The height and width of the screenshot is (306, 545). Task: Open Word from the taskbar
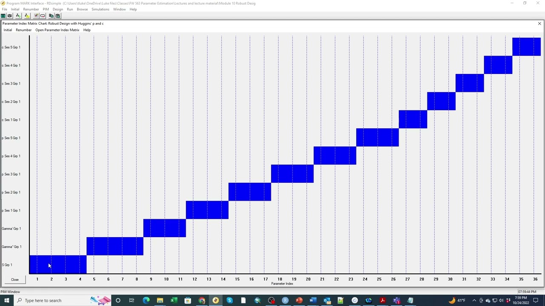[313, 300]
